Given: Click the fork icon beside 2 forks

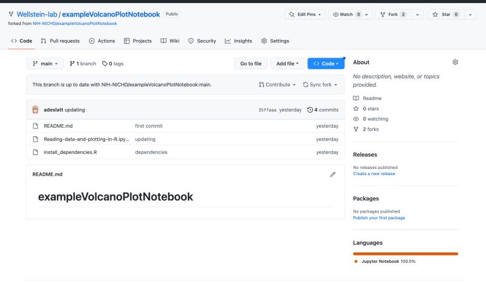Looking at the screenshot, I should pos(356,129).
